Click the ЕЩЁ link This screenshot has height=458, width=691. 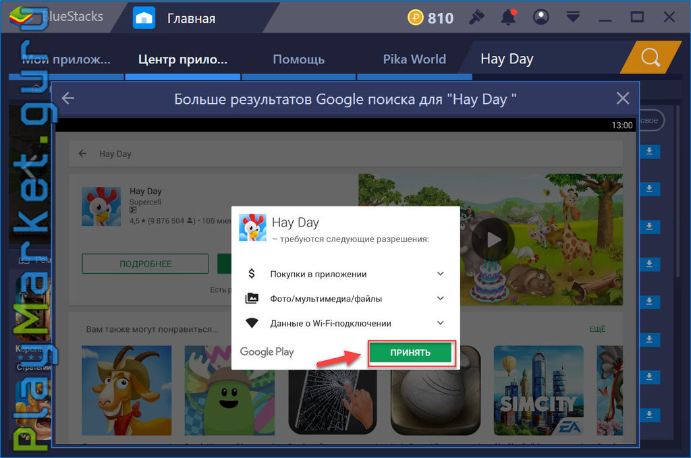click(598, 329)
